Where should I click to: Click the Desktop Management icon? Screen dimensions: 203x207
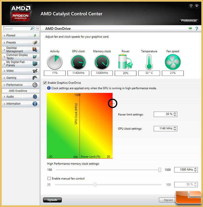35,50
